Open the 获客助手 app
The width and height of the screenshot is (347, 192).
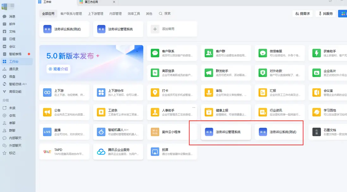click(328, 53)
